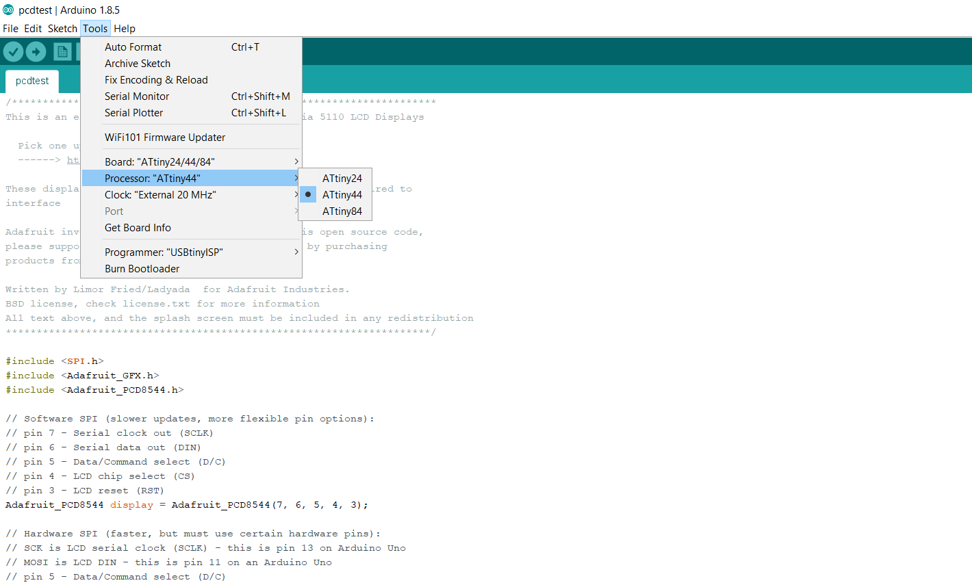This screenshot has width=972, height=585.
Task: Click the "// Hardware SPI (faster" comment line
Action: tap(193, 534)
